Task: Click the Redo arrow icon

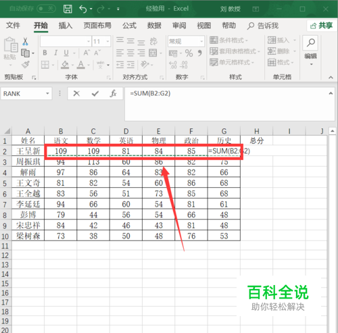Action: pyautogui.click(x=101, y=9)
